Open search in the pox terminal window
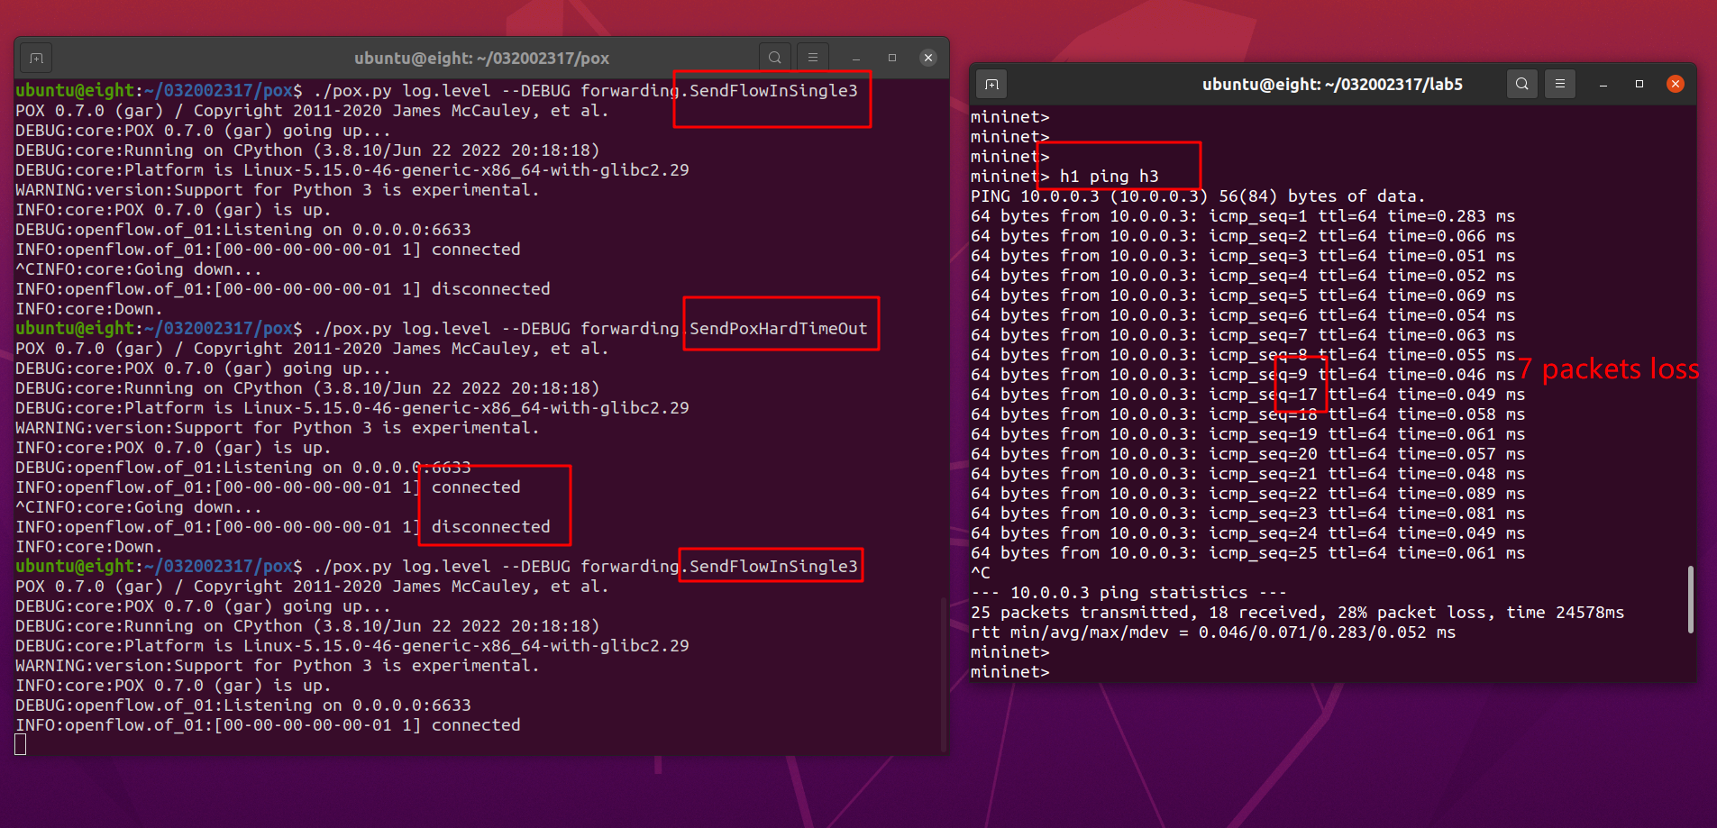 [x=774, y=58]
